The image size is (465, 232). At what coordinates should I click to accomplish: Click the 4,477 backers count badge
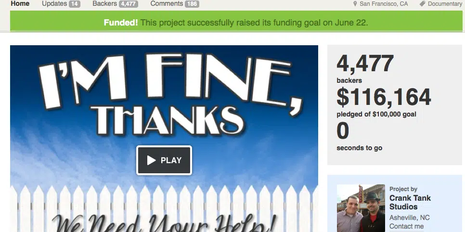pyautogui.click(x=128, y=4)
